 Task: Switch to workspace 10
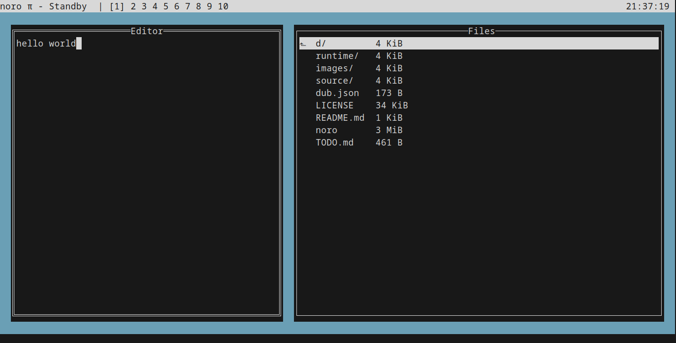pyautogui.click(x=223, y=6)
